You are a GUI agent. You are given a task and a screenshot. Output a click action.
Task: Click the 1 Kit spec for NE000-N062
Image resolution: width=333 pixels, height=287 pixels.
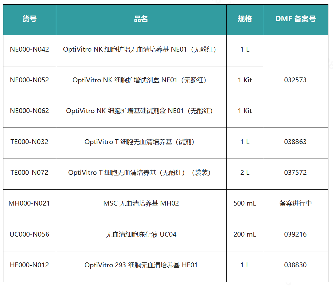(x=245, y=111)
